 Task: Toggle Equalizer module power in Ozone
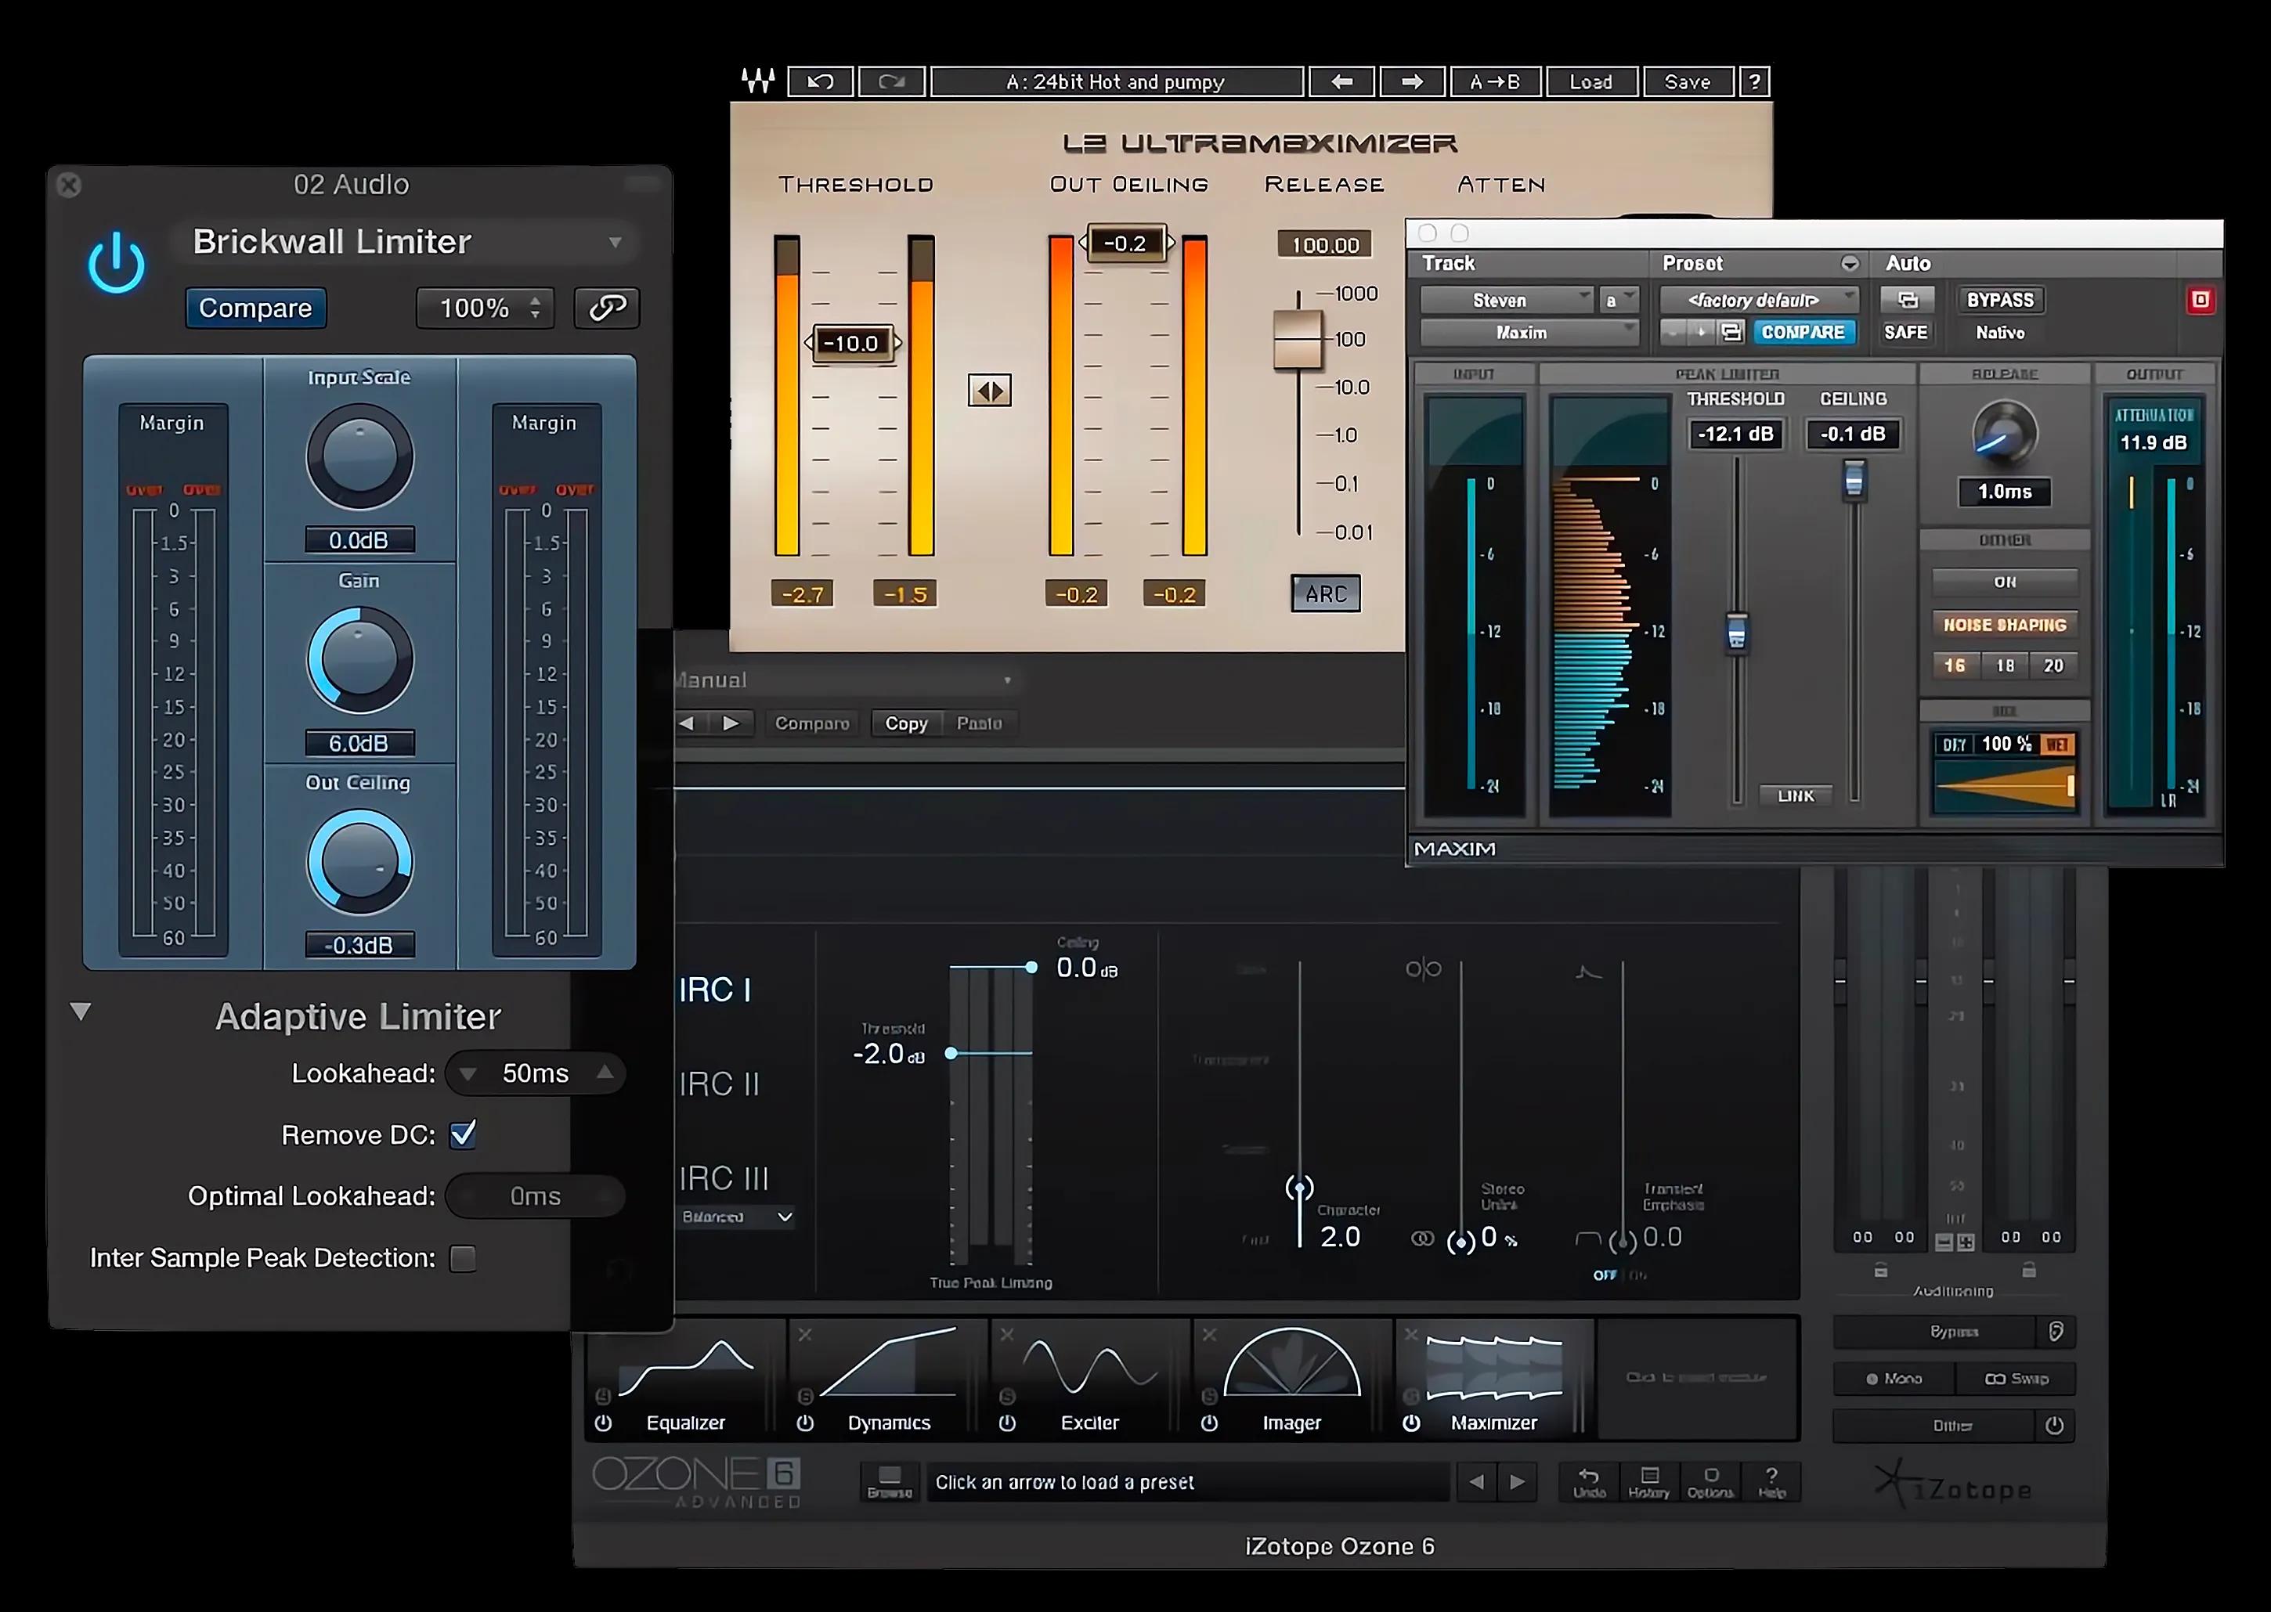[x=602, y=1423]
